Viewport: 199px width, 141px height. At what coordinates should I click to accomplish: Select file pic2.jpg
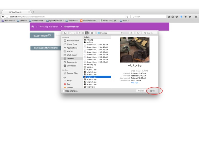pyautogui.click(x=97, y=40)
